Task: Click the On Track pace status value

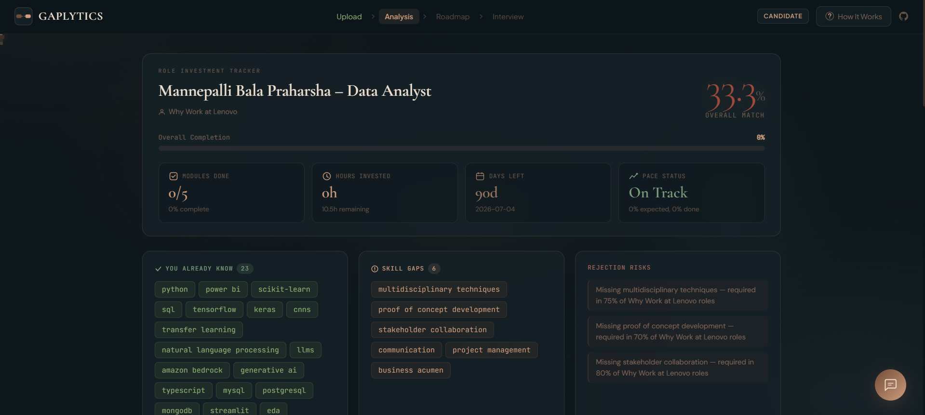Action: click(658, 193)
